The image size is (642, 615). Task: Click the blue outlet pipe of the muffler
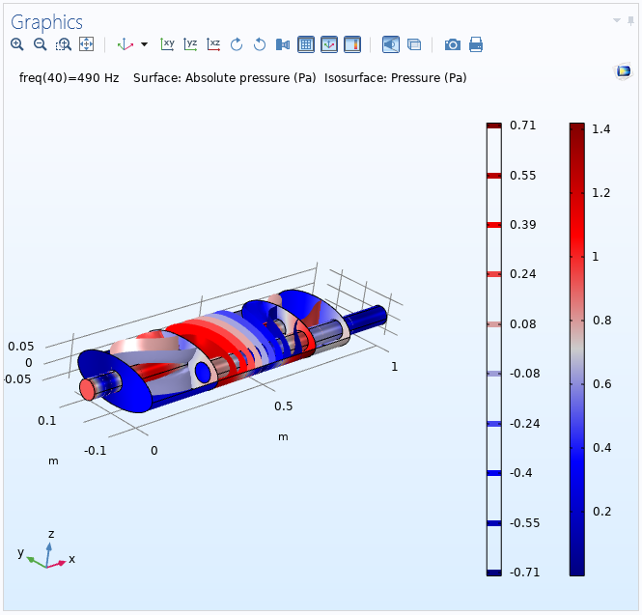click(369, 318)
